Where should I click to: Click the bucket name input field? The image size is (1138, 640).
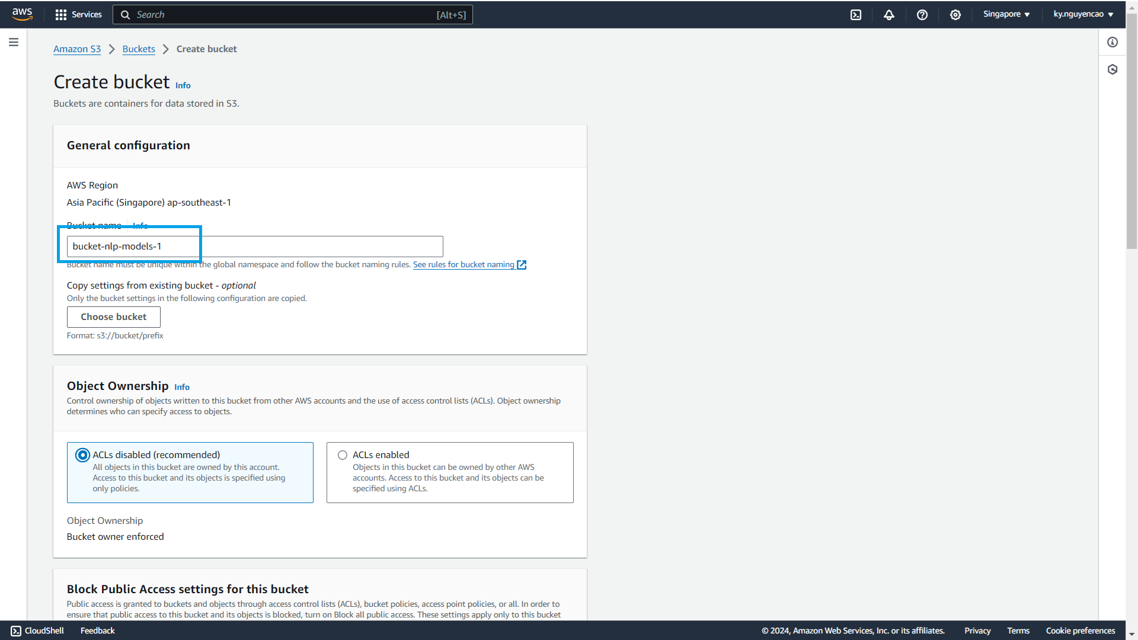[x=255, y=246]
